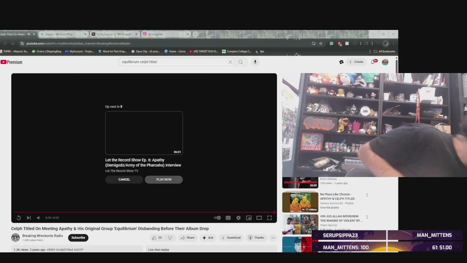Open the player settings gear

point(238,218)
